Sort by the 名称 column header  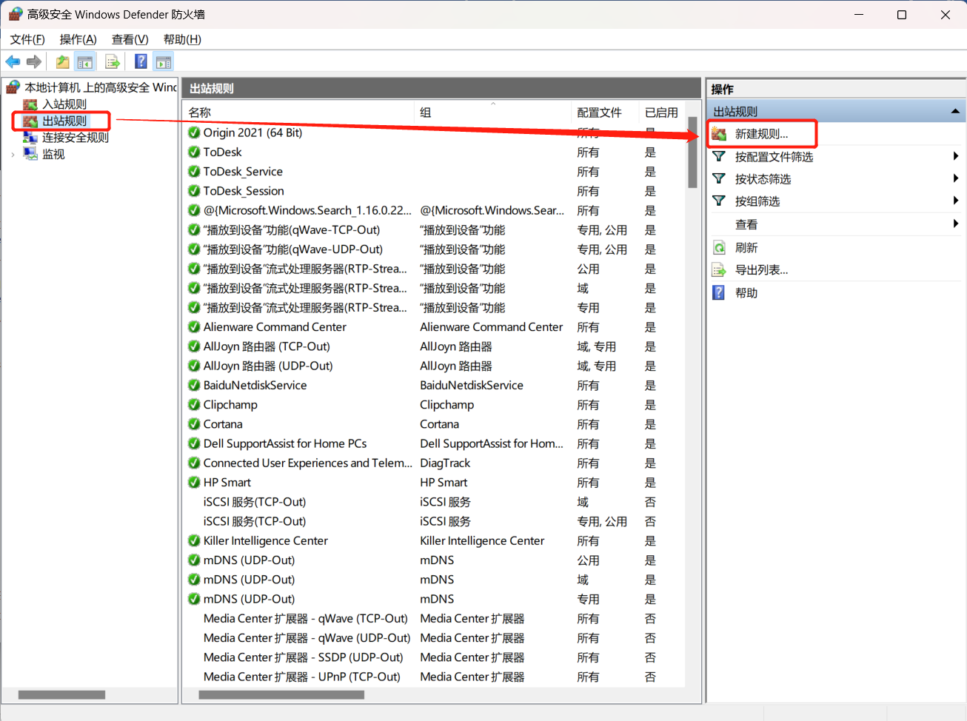pyautogui.click(x=298, y=113)
